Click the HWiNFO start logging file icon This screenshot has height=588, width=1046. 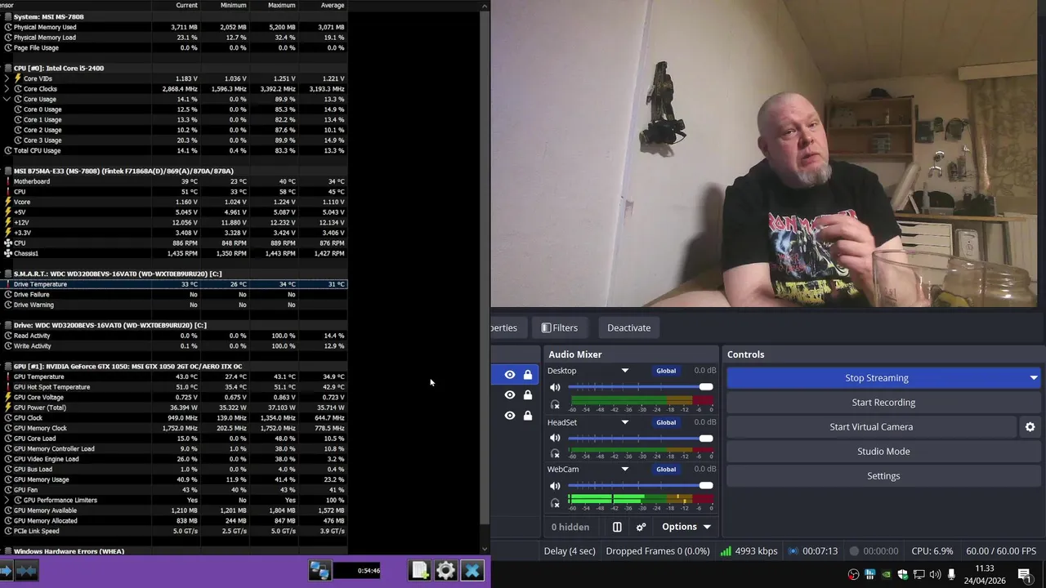point(419,570)
